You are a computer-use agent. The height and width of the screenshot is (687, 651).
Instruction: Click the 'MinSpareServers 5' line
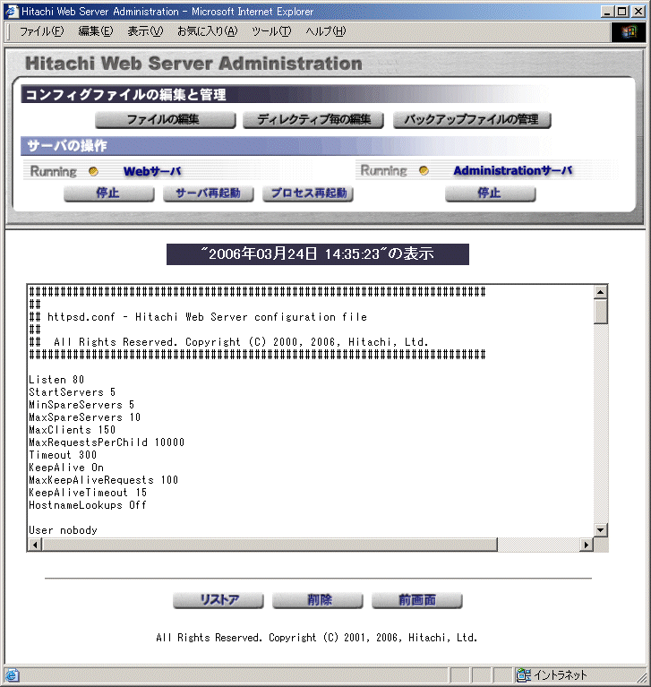coord(81,405)
